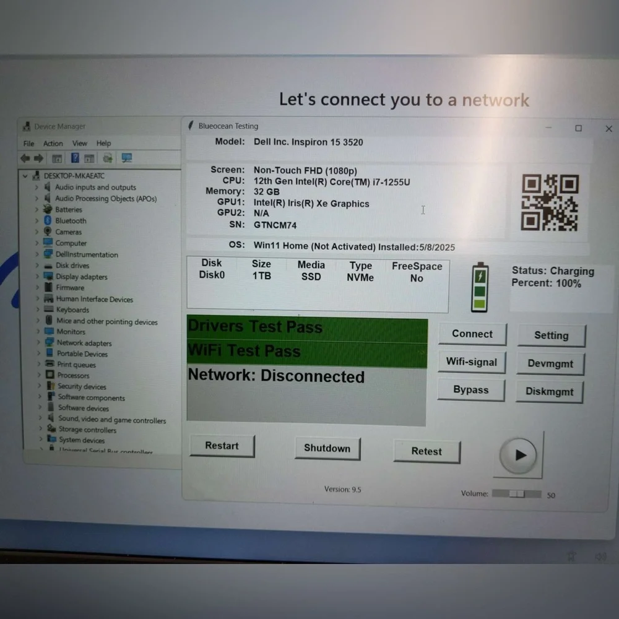Image resolution: width=619 pixels, height=619 pixels.
Task: Click the QR code image
Action: [550, 202]
